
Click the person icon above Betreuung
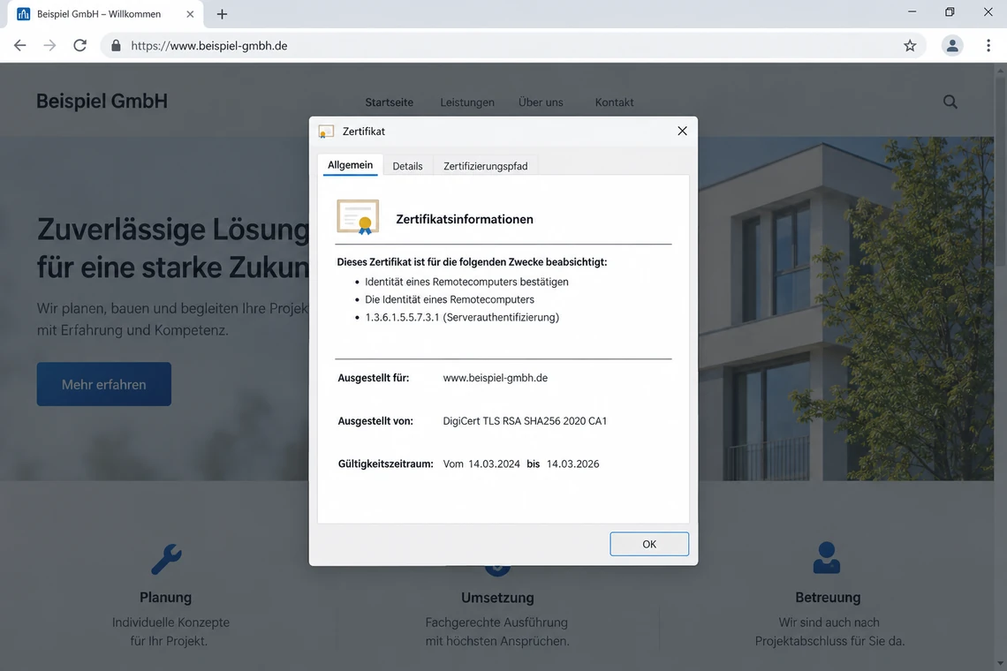click(827, 557)
